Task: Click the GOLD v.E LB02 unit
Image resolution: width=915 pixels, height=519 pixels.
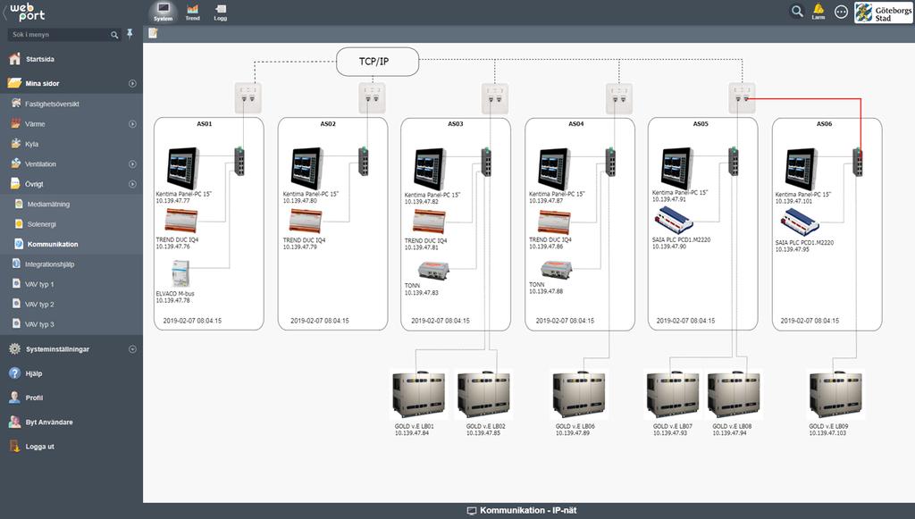Action: 484,395
